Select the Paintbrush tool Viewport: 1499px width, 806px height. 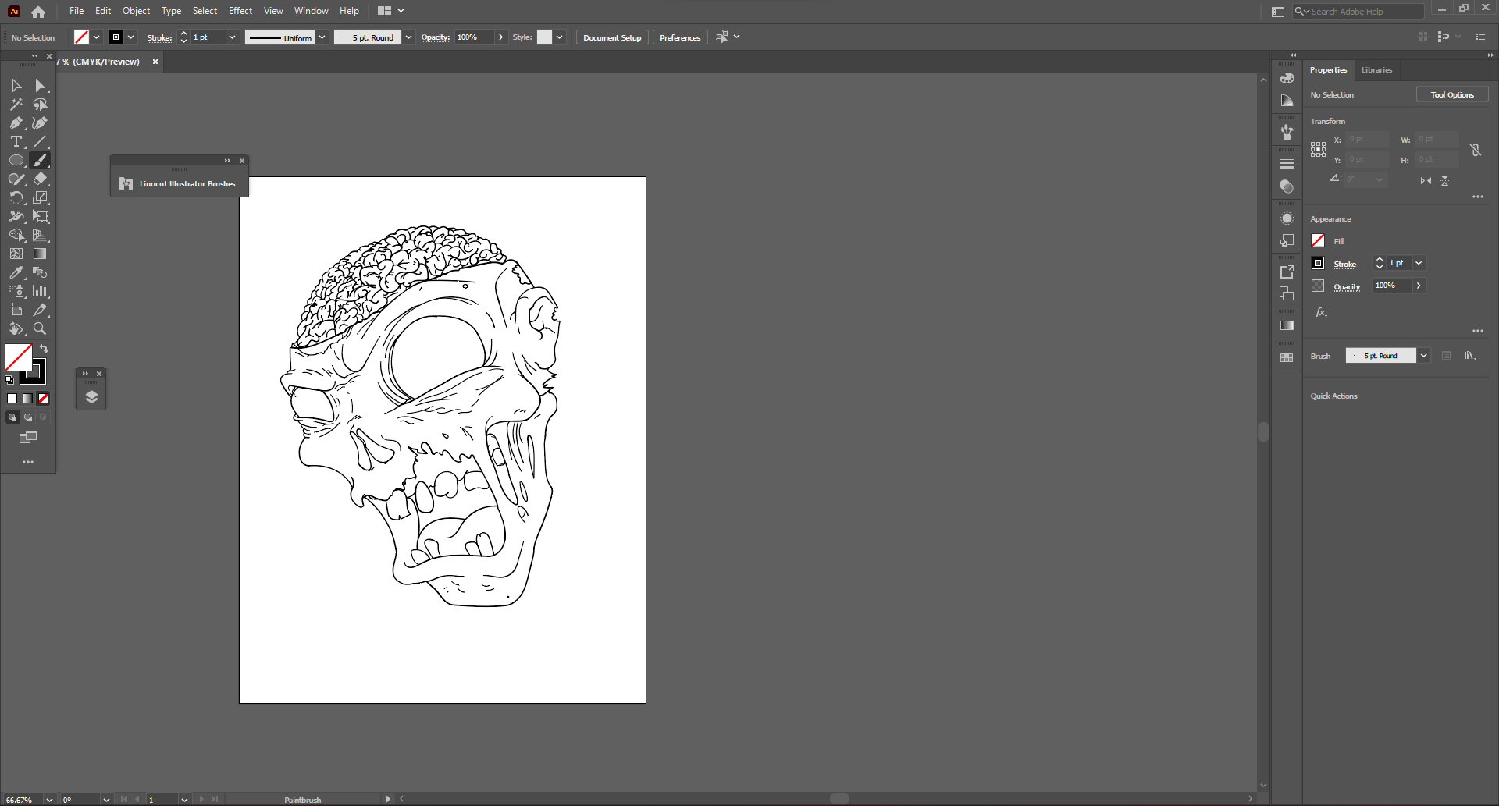click(40, 160)
